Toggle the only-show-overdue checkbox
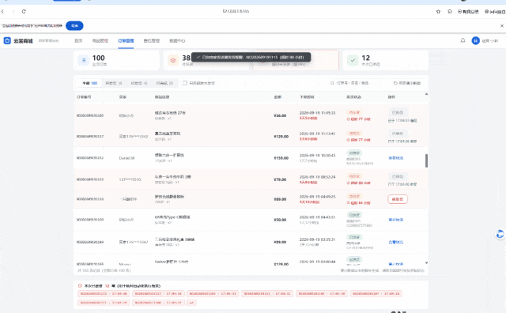This screenshot has height=313, width=506. click(x=185, y=83)
